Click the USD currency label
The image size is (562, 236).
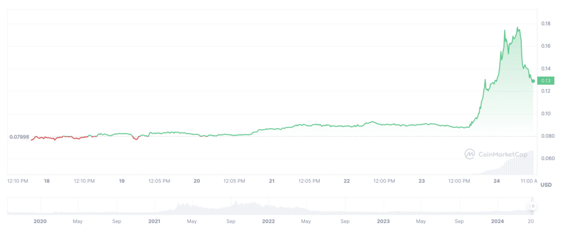pyautogui.click(x=546, y=186)
